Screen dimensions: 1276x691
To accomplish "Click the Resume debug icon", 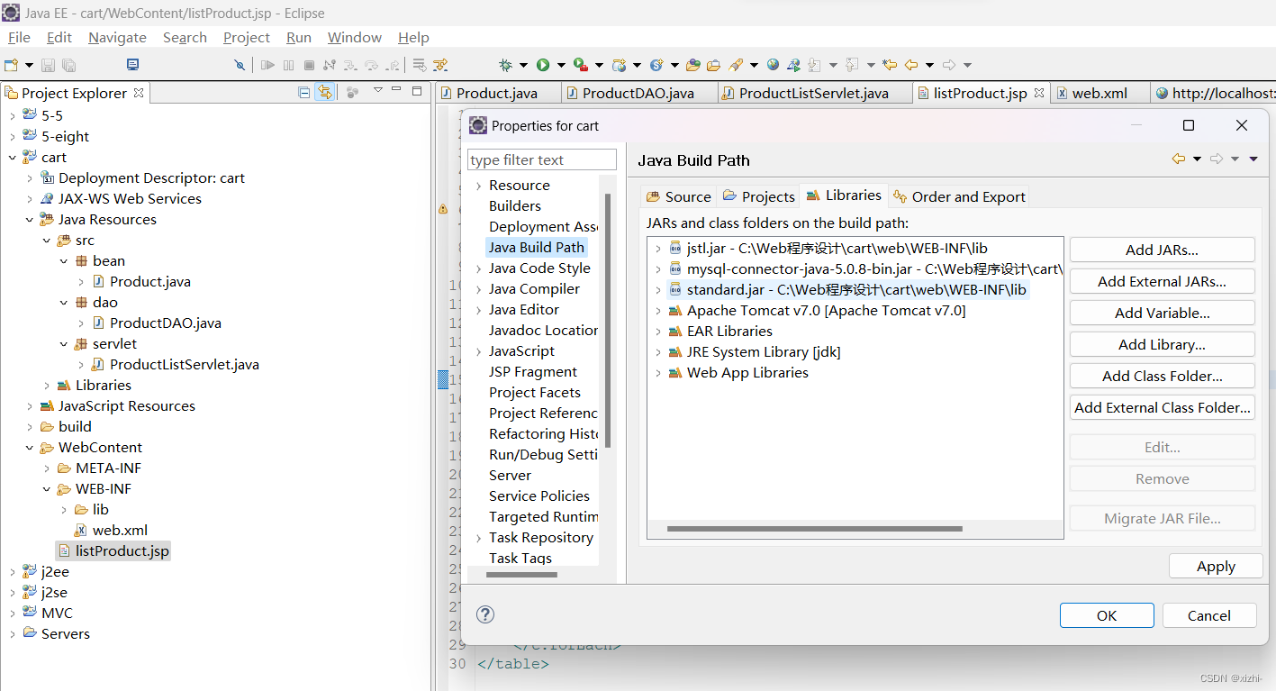I will (267, 65).
